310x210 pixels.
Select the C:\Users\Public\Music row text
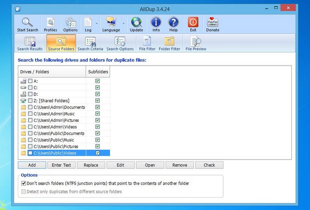point(54,140)
